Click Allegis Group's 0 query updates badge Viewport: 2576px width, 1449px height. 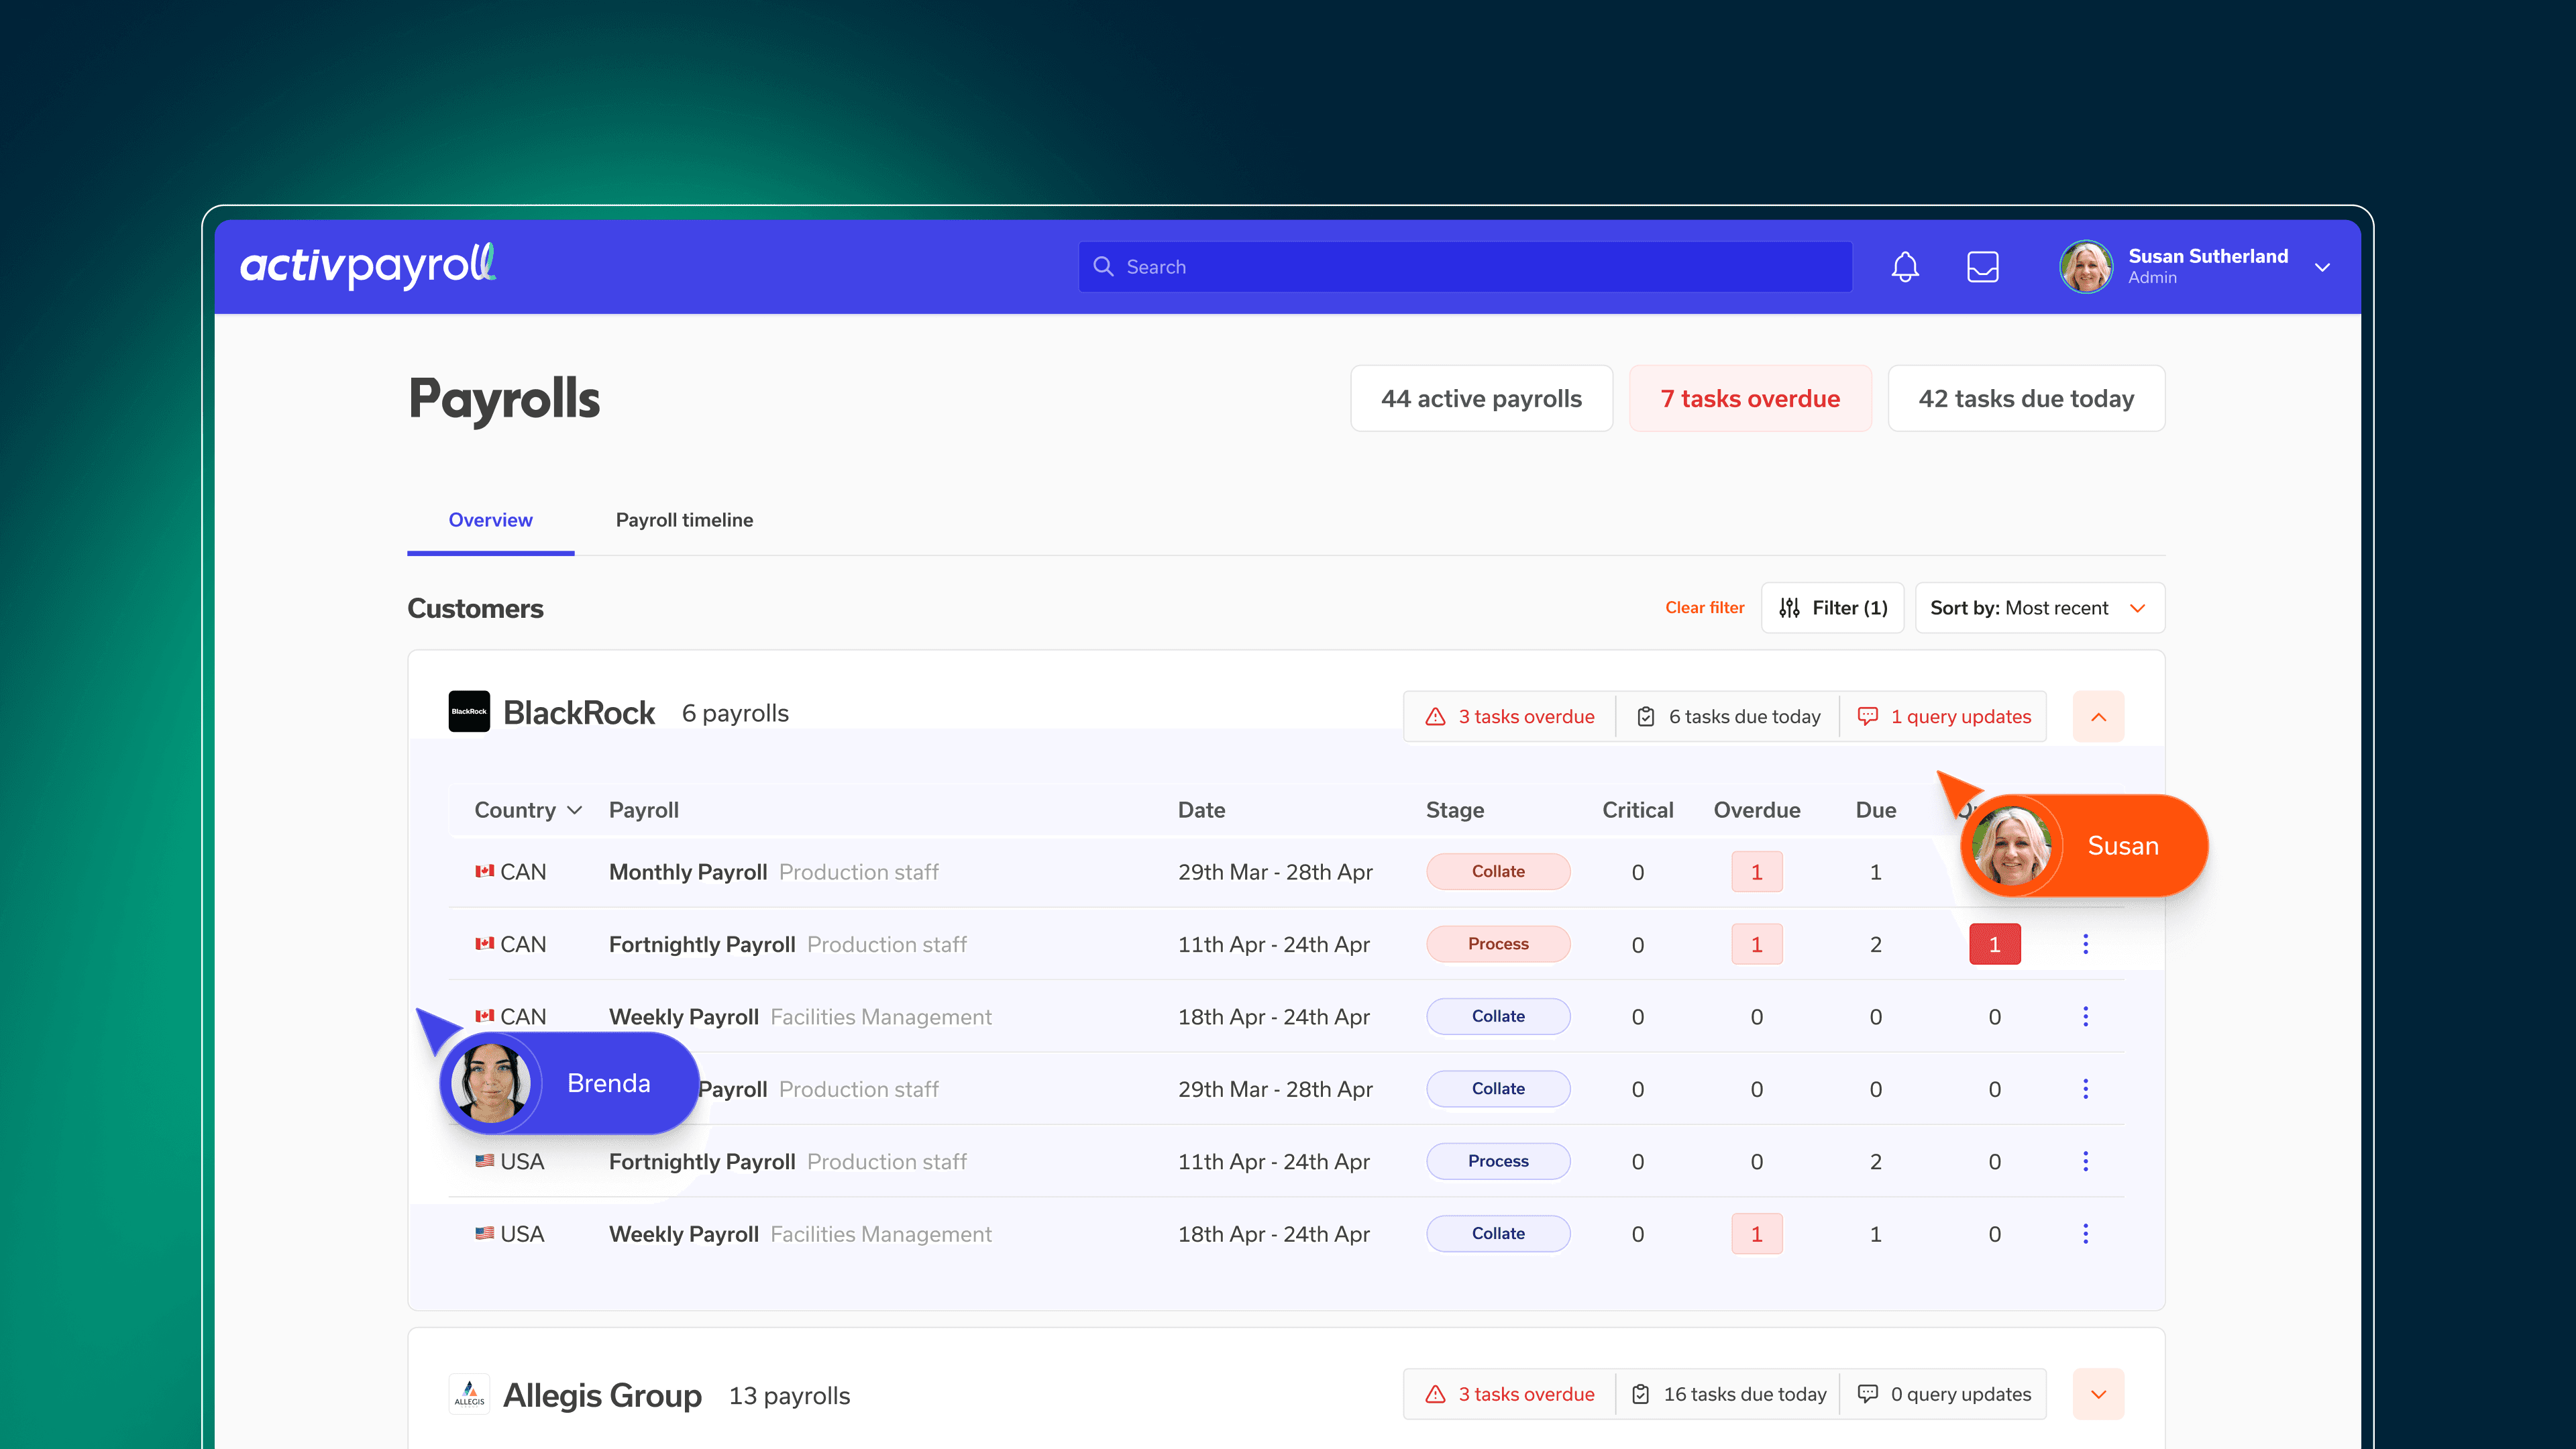(1944, 1394)
